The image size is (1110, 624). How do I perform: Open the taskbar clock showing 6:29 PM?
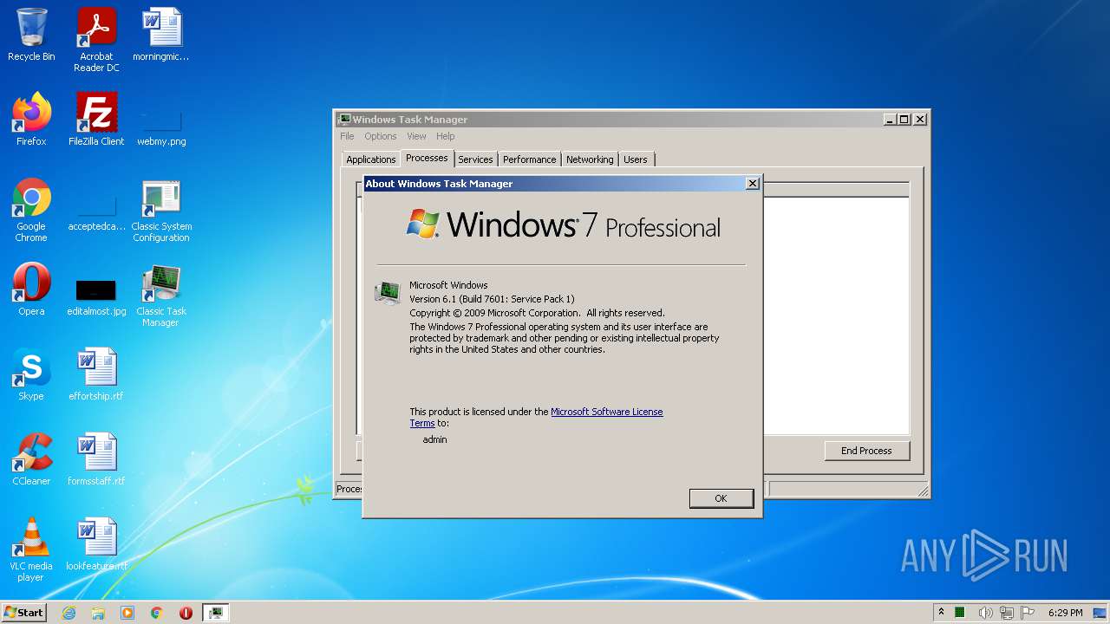[1065, 613]
